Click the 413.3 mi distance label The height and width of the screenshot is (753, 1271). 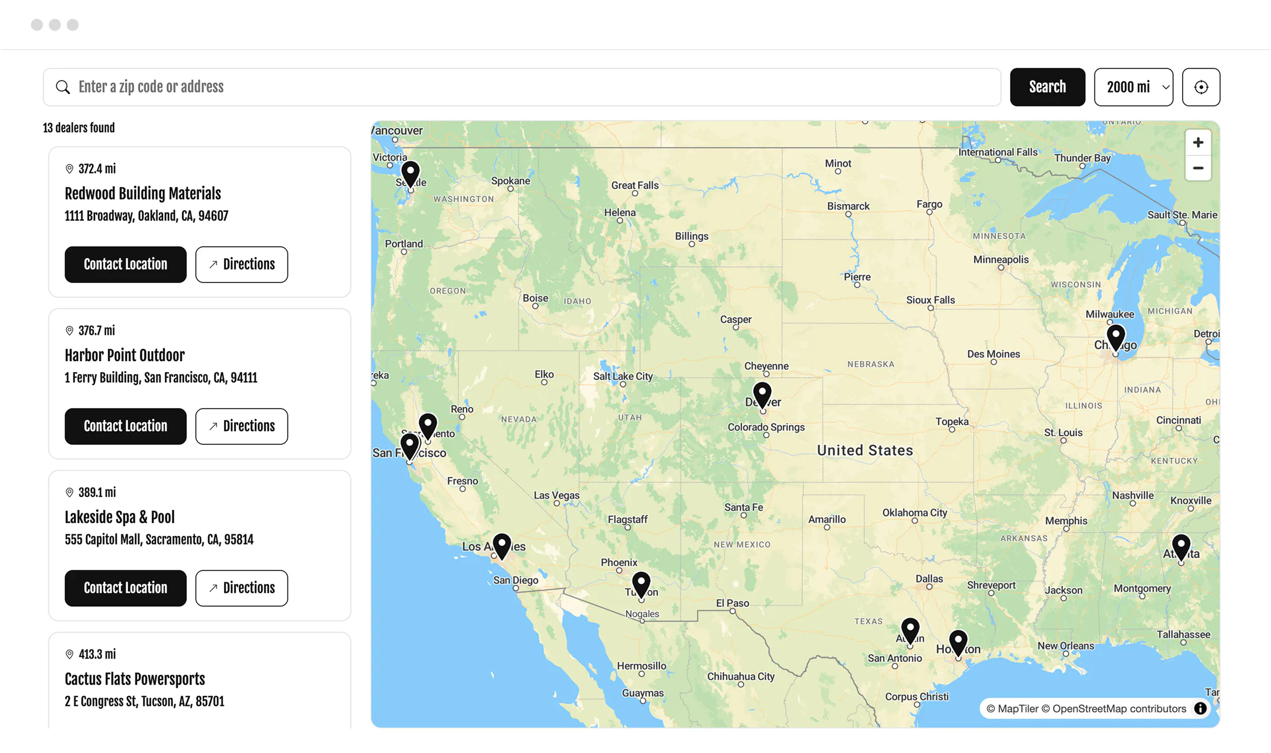point(97,654)
